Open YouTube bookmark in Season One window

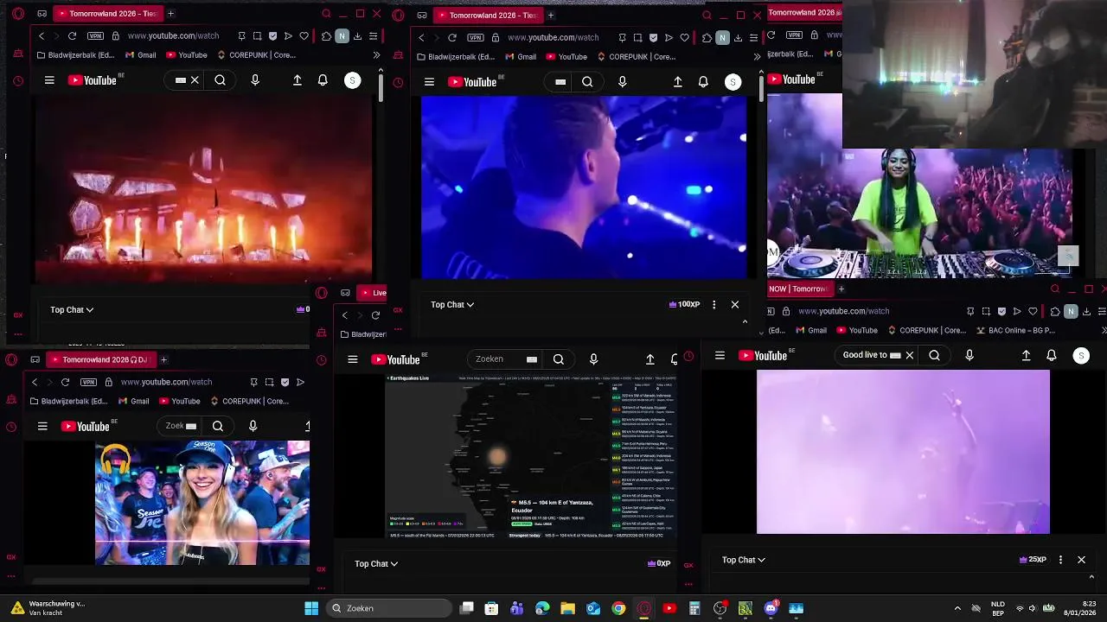click(x=179, y=401)
